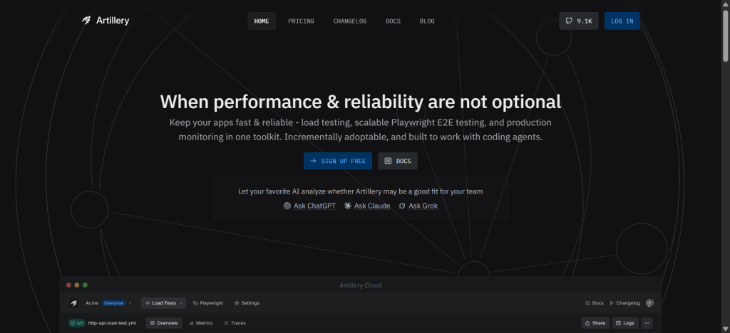Viewport: 730px width, 333px height.
Task: Select the http-api-load-test.yml file name
Action: pyautogui.click(x=112, y=323)
